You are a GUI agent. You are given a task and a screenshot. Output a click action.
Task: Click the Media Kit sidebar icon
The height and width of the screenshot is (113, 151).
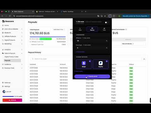pyautogui.click(x=3, y=33)
